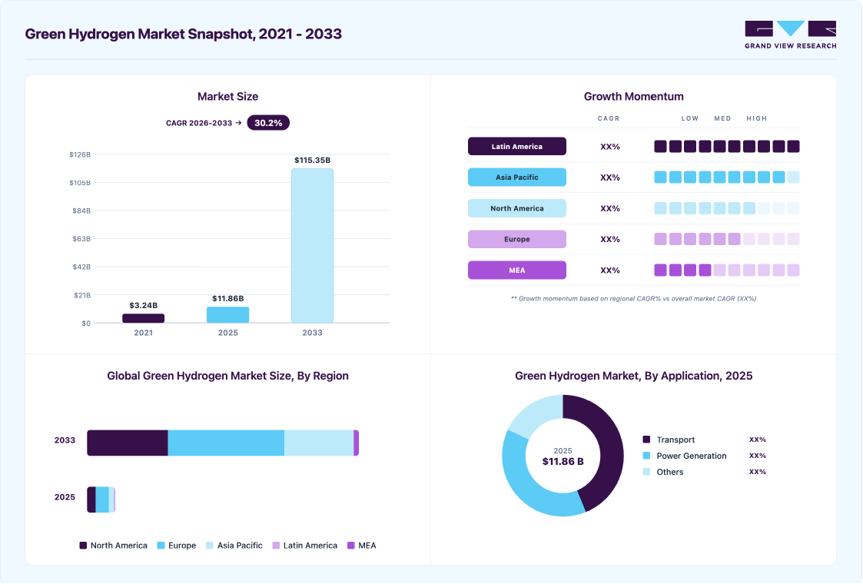
Task: Click the Others donut segment
Action: tap(536, 413)
